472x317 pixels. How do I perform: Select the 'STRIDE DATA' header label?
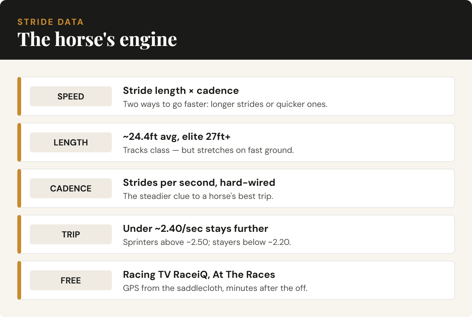(x=51, y=22)
